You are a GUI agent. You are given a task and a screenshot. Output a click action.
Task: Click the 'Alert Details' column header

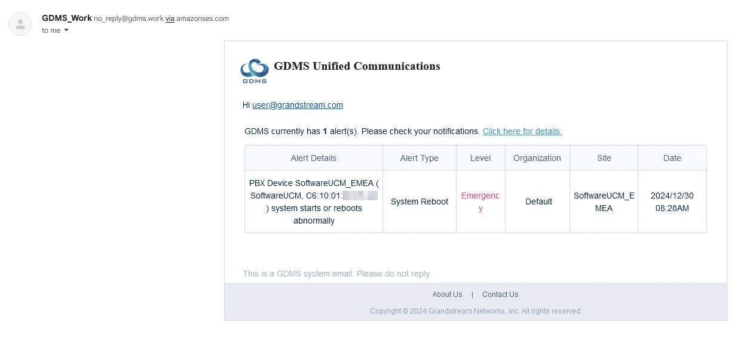(x=314, y=158)
